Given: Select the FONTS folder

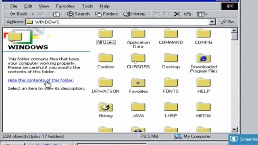Looking at the screenshot, I should 171,85.
